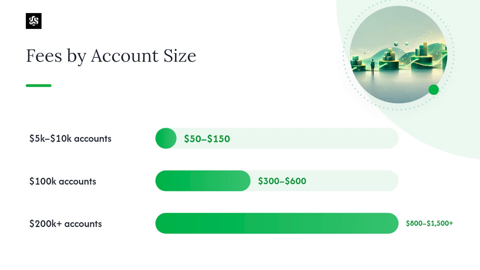480x270 pixels.
Task: Click the circular landscape illustration
Action: pyautogui.click(x=398, y=55)
